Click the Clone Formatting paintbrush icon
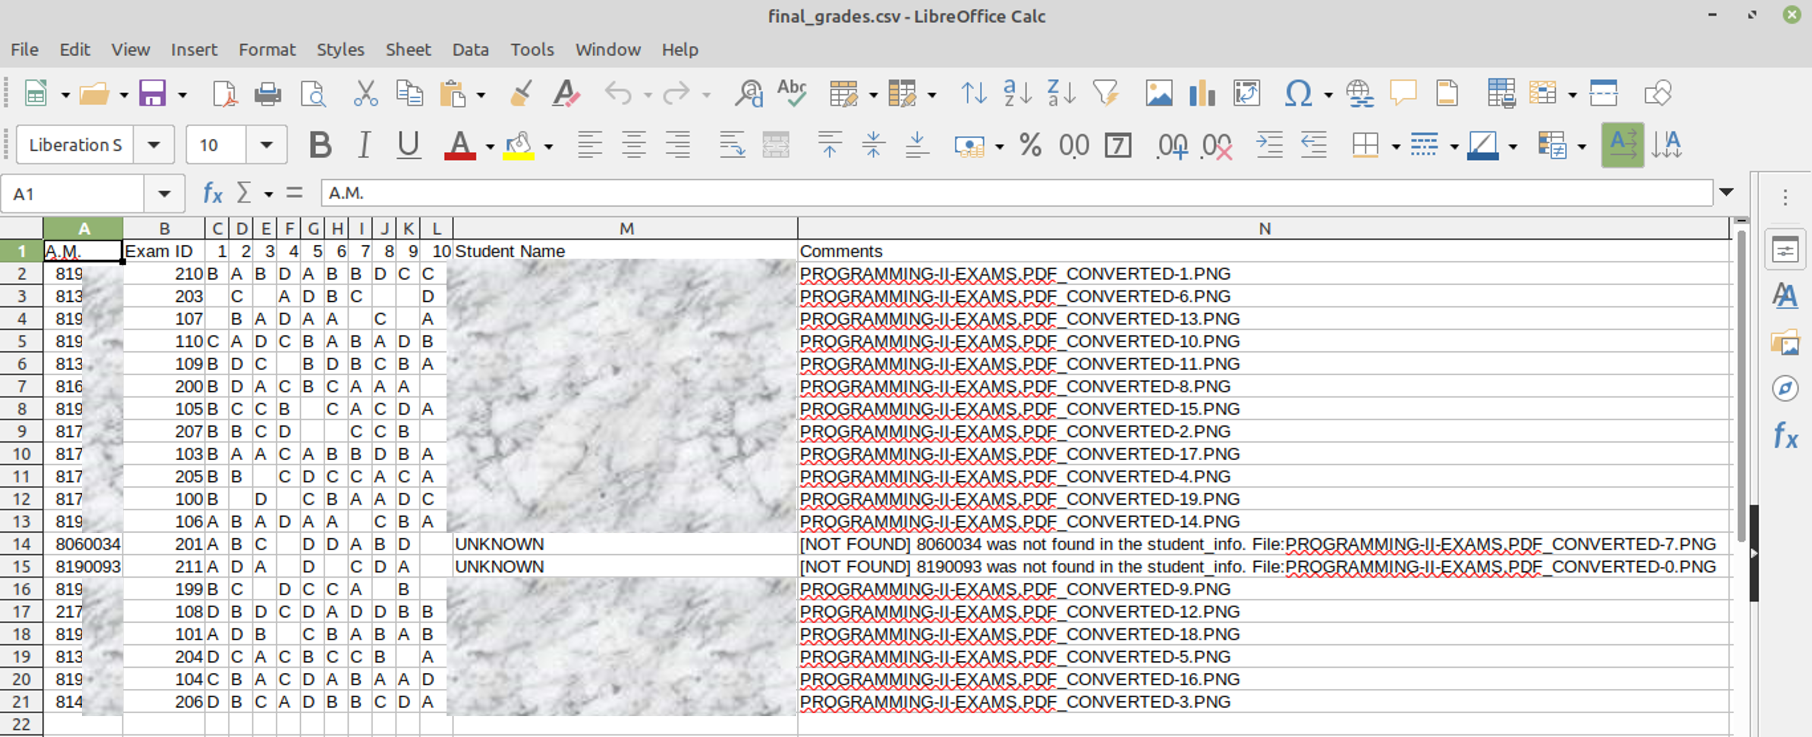Screen dimensions: 1812x737 click(x=521, y=94)
